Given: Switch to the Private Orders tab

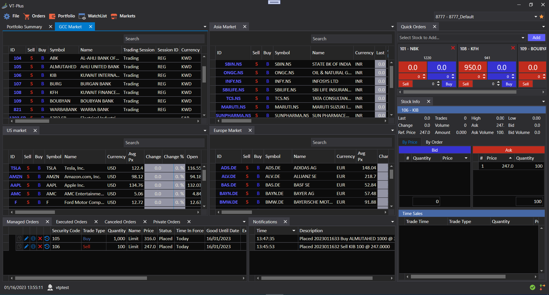Looking at the screenshot, I should pyautogui.click(x=167, y=222).
